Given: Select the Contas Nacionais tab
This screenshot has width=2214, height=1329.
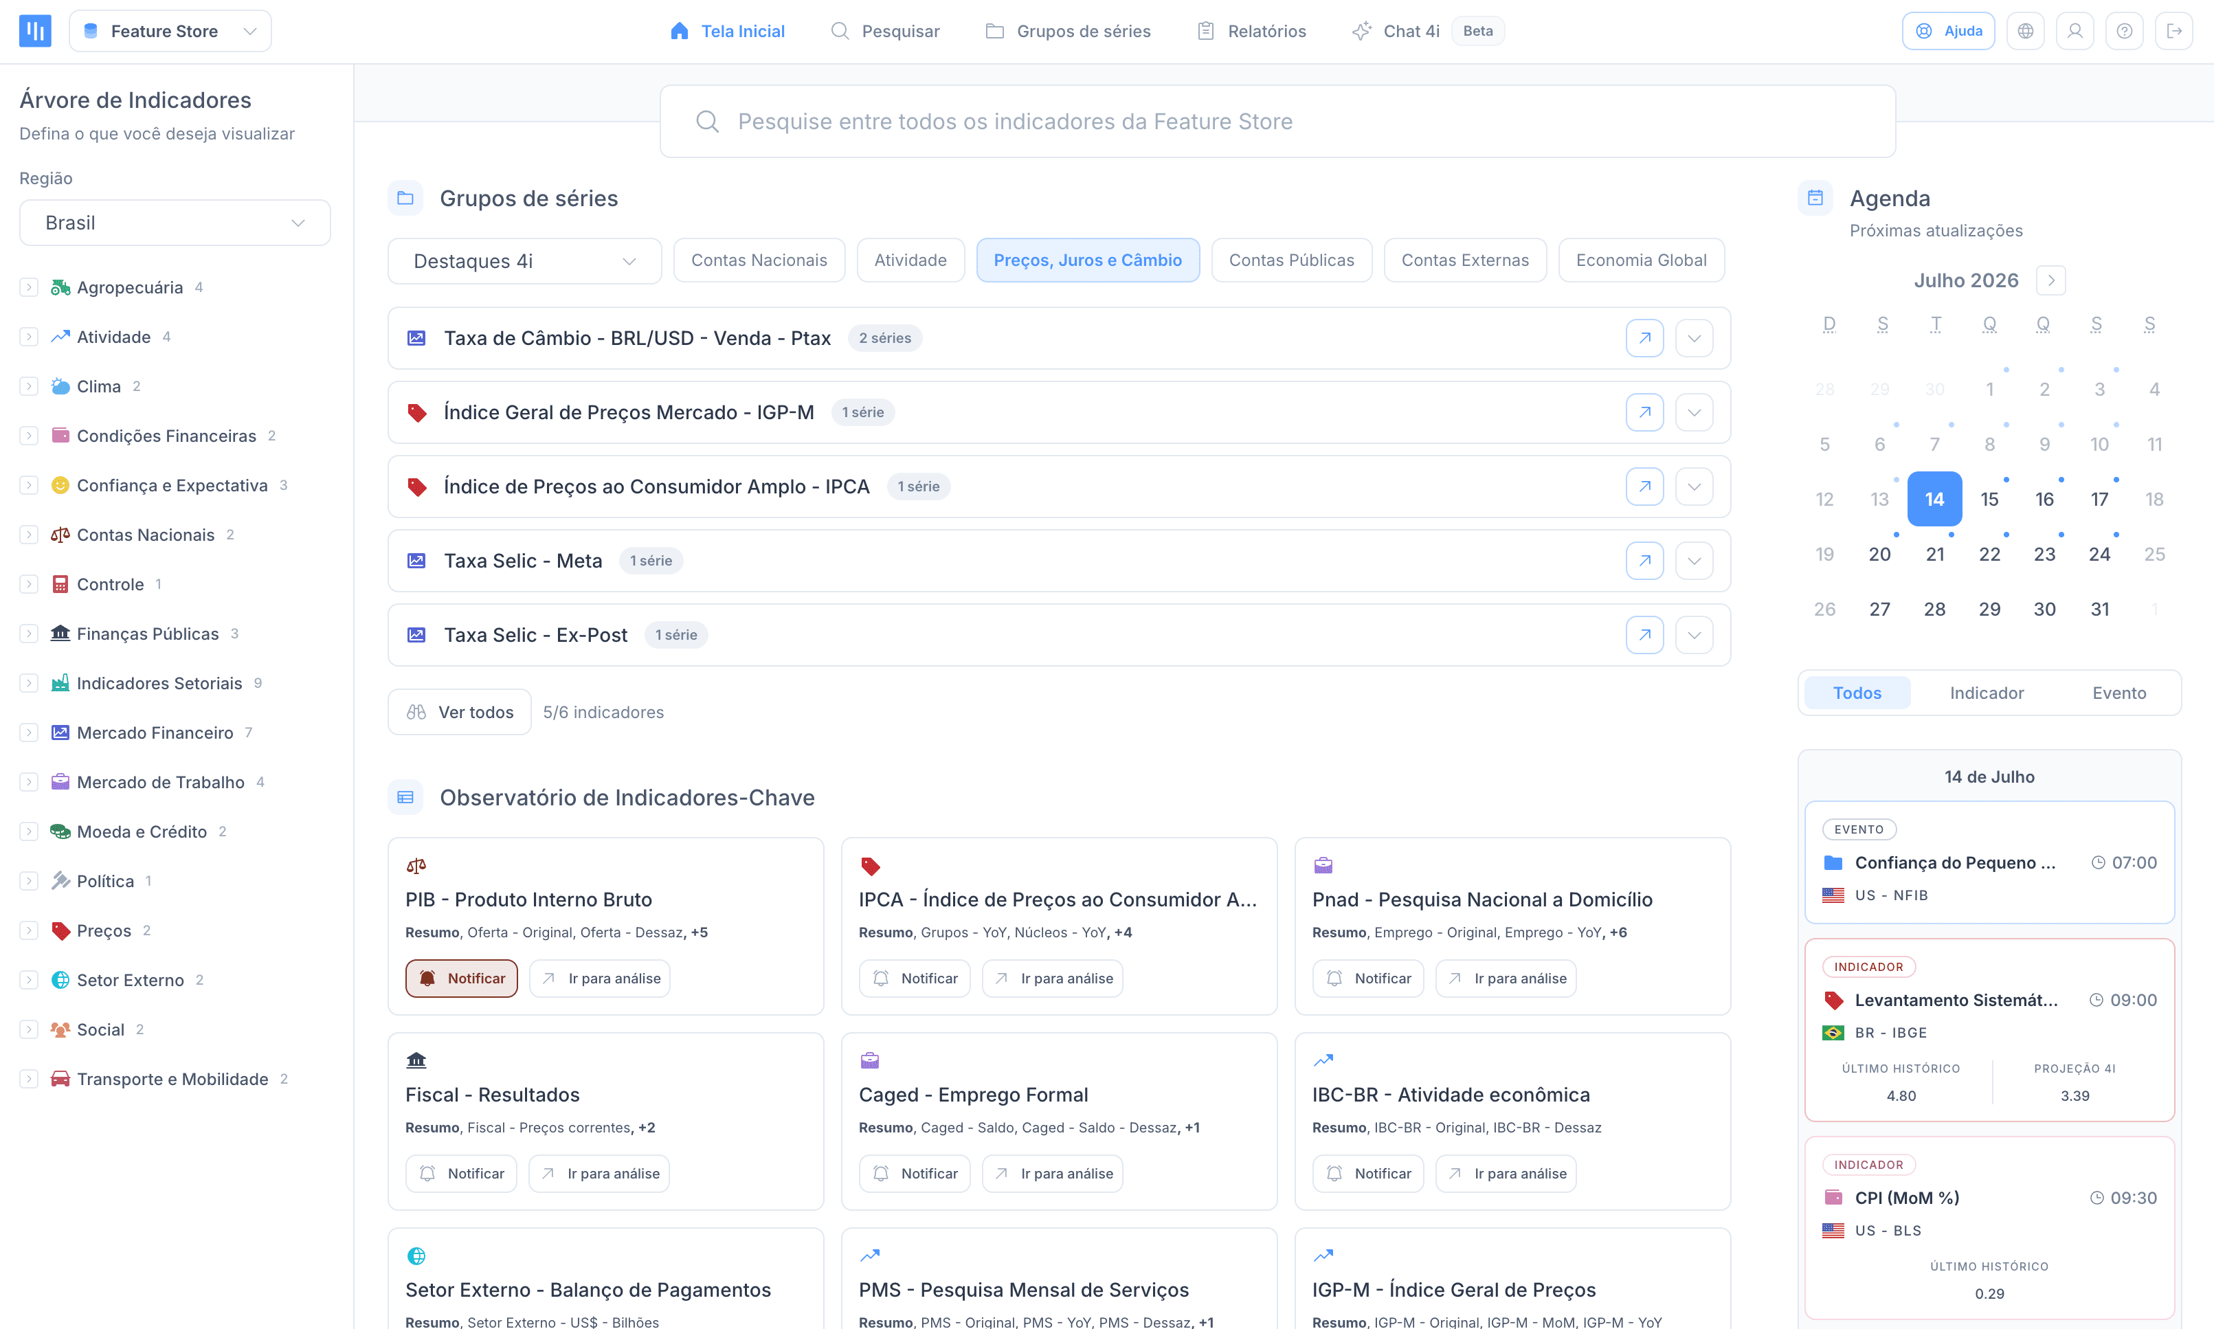Looking at the screenshot, I should [759, 260].
